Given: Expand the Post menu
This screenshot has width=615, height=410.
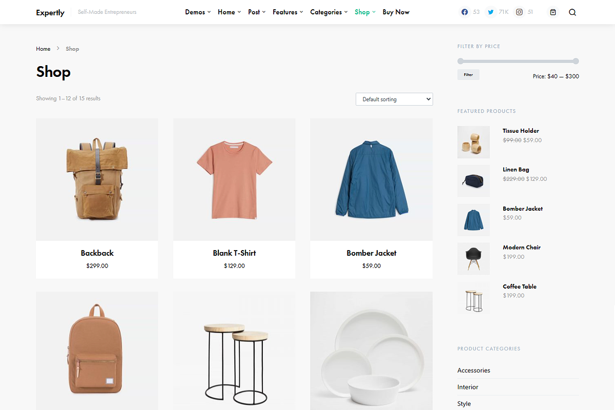Looking at the screenshot, I should [257, 12].
